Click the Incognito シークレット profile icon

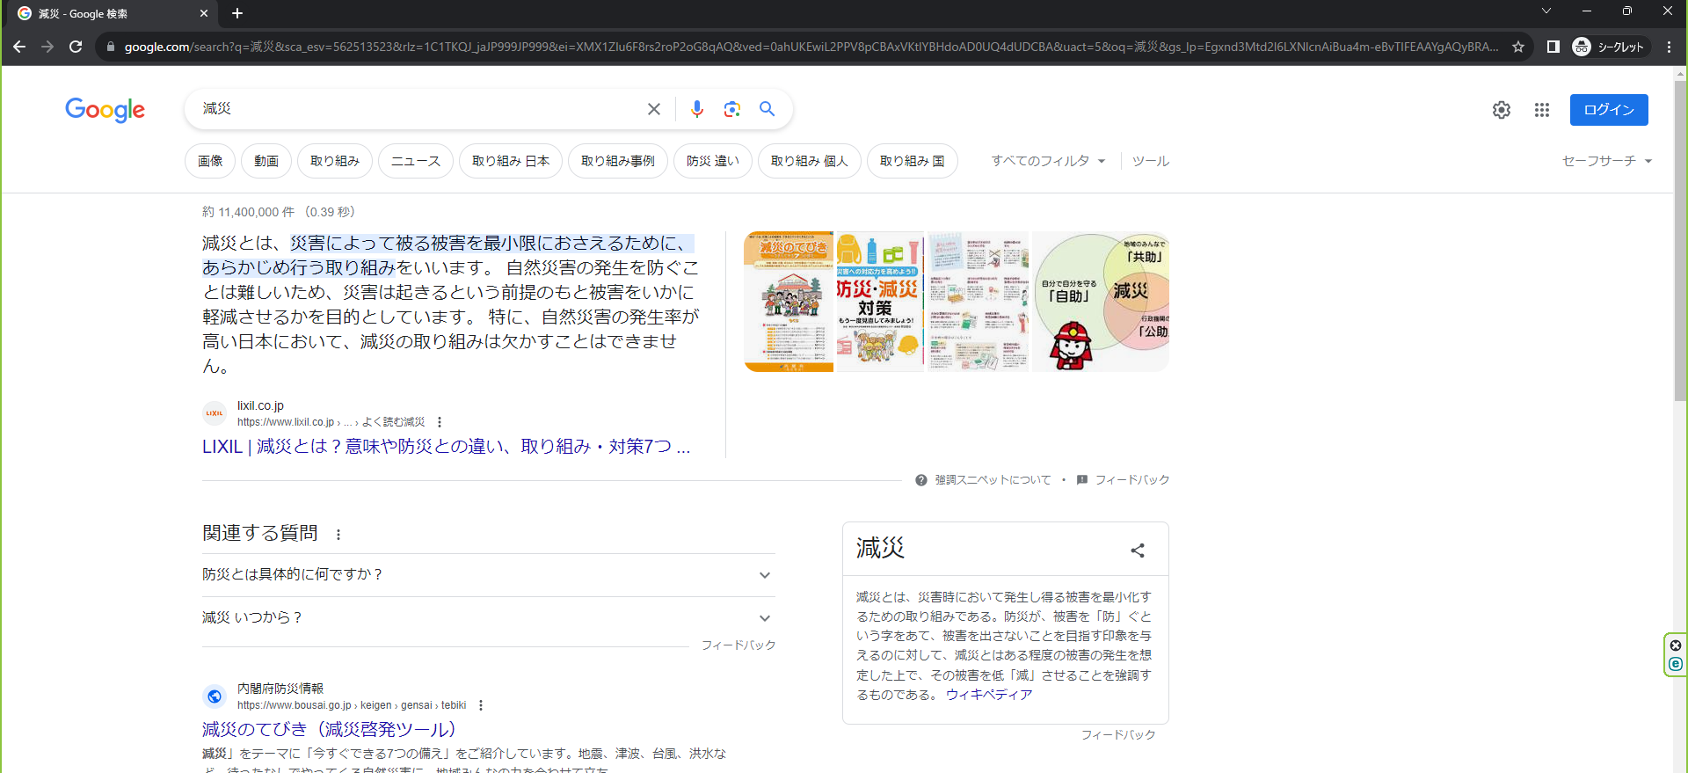(x=1610, y=47)
